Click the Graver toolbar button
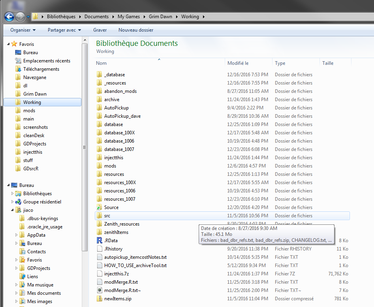 coord(100,30)
